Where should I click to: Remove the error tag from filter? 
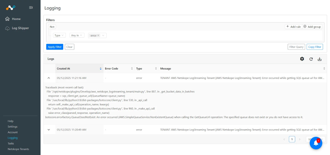click(x=98, y=35)
